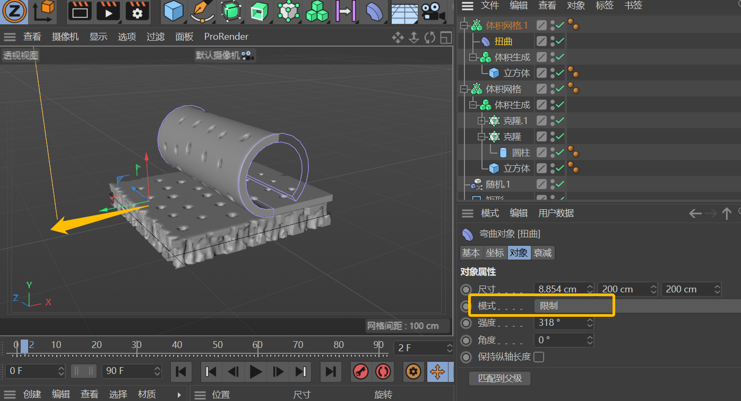Toggle the viewport maximize icon
This screenshot has height=401, width=741.
446,37
